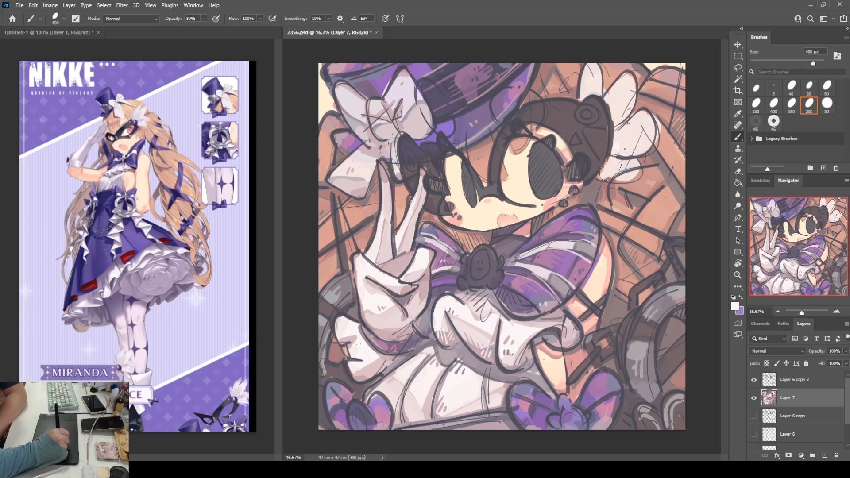Viewport: 850px width, 478px height.
Task: Select the Lasso tool
Action: click(738, 68)
